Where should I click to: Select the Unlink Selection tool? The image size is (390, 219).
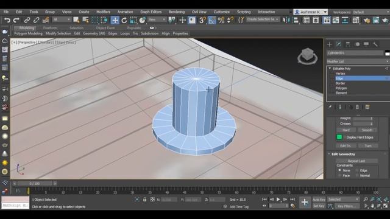[37, 20]
